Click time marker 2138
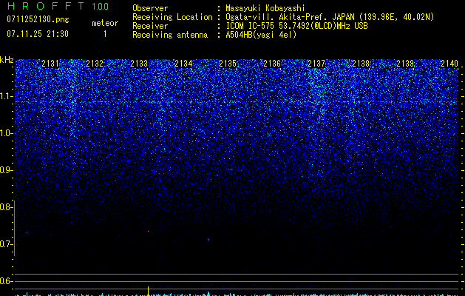This screenshot has width=465, height=296. point(361,63)
